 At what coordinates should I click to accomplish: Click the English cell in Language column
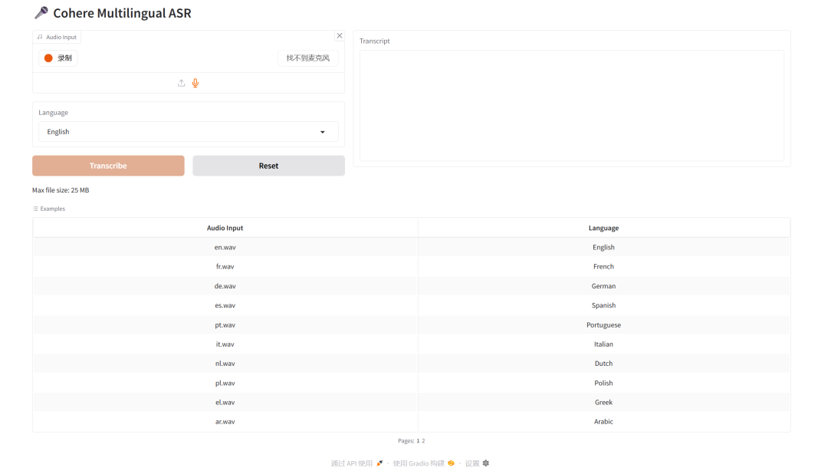coord(603,248)
